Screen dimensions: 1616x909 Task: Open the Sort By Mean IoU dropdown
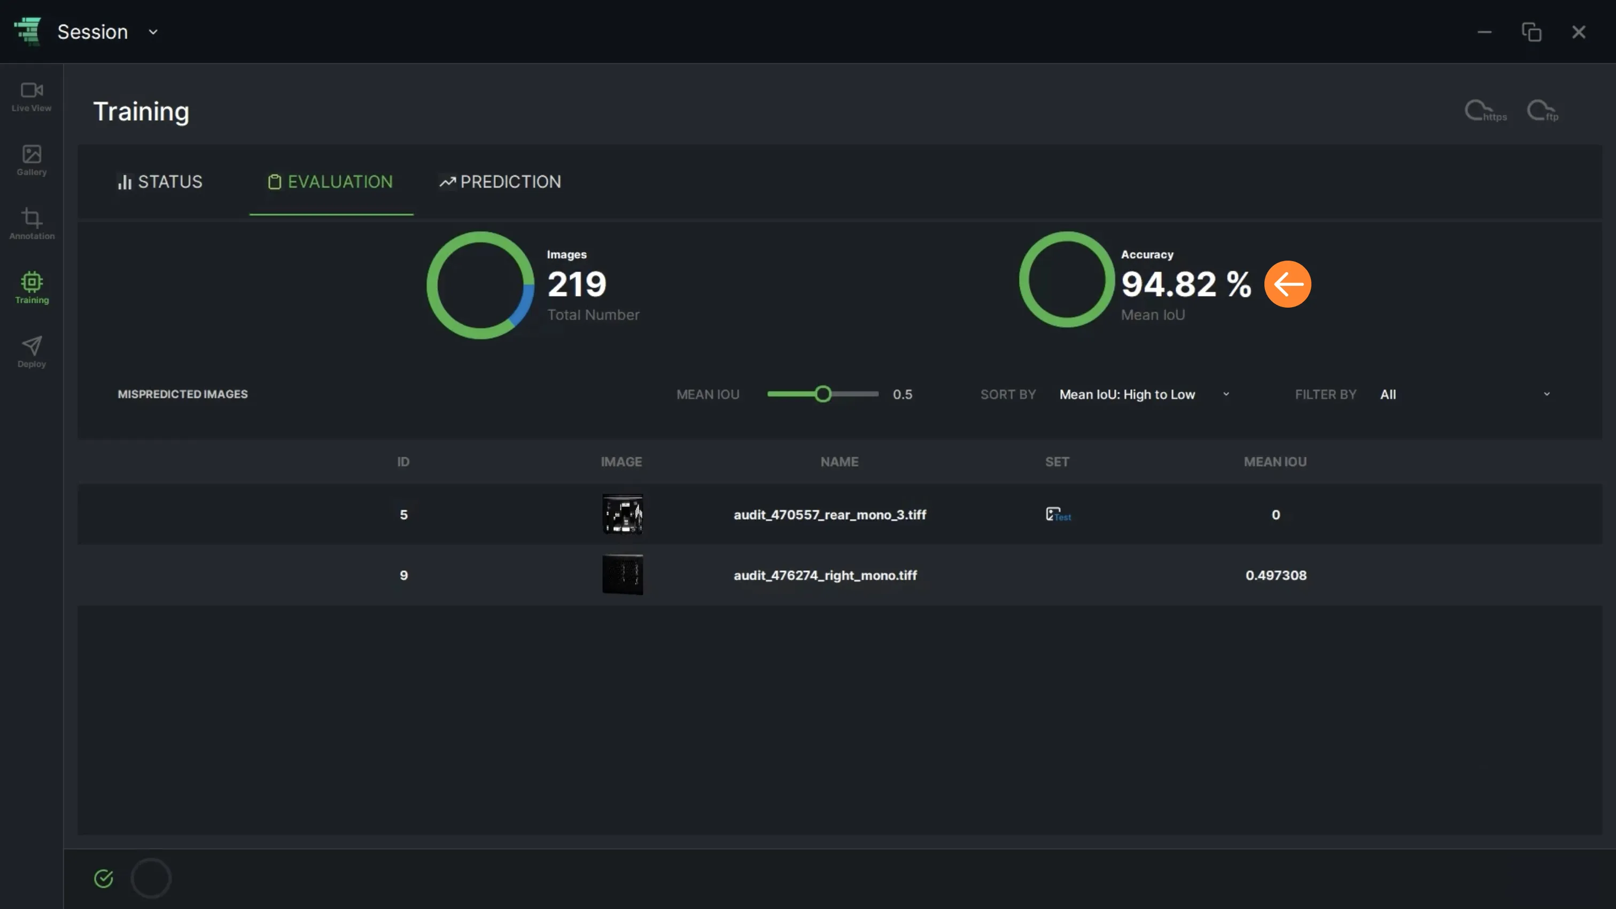tap(1144, 394)
